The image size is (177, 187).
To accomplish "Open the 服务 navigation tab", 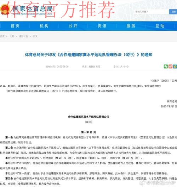I will pos(131,26).
